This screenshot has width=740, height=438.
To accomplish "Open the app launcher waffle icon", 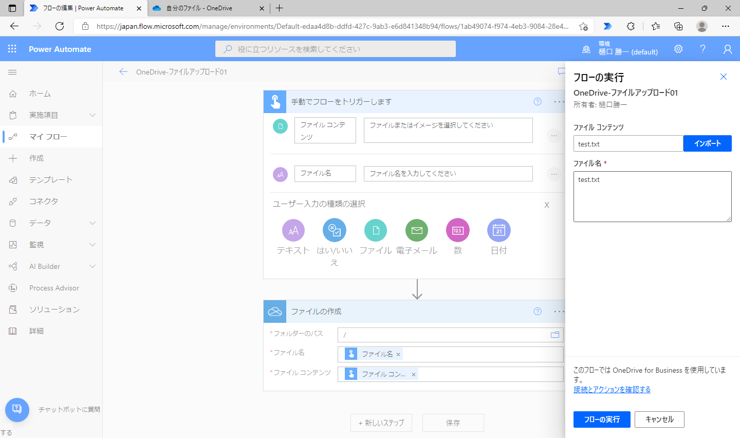I will (12, 49).
